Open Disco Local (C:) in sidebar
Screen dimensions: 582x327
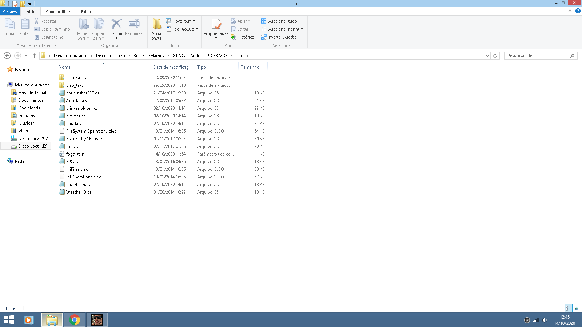click(33, 138)
